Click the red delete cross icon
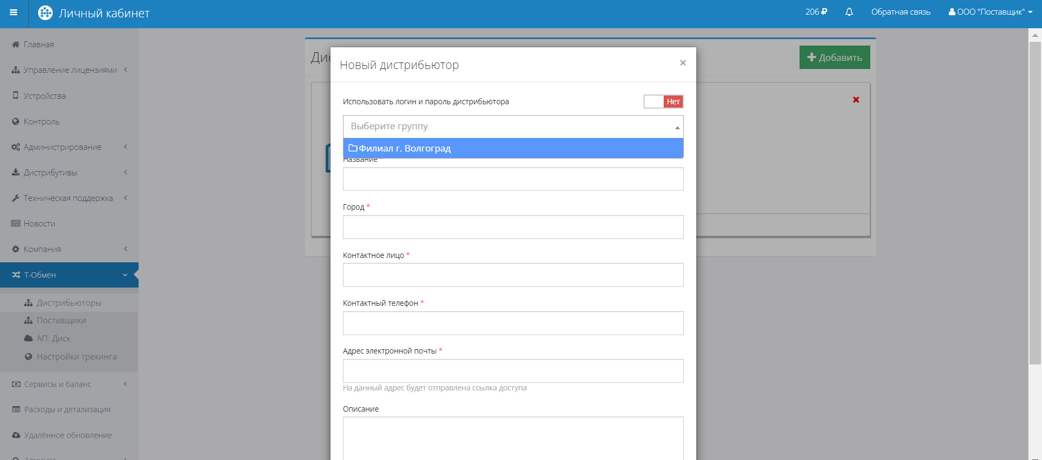This screenshot has width=1042, height=460. click(x=856, y=100)
